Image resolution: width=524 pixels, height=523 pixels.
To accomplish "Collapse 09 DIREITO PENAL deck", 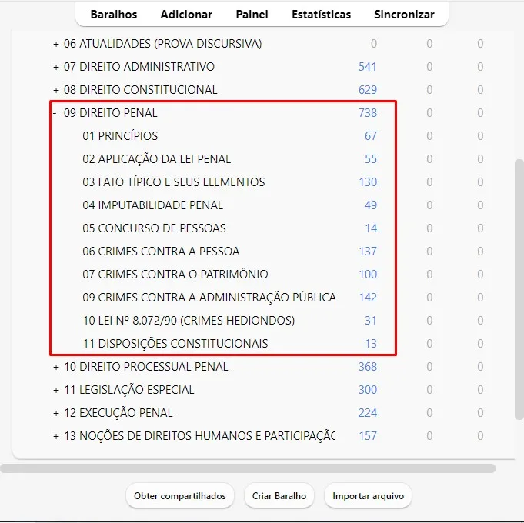I will point(55,113).
